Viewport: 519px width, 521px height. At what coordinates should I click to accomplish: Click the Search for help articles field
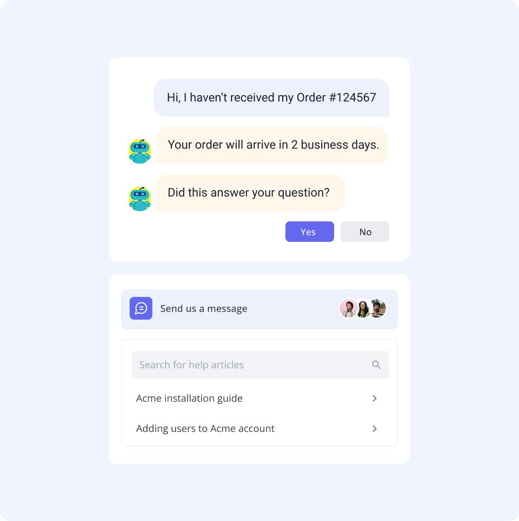tap(243, 365)
